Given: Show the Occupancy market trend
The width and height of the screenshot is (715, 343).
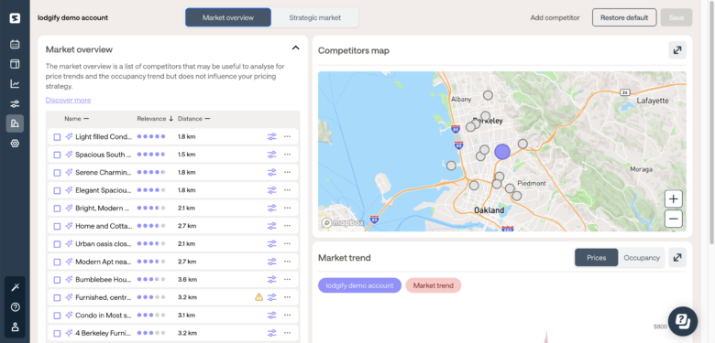Looking at the screenshot, I should pyautogui.click(x=641, y=257).
